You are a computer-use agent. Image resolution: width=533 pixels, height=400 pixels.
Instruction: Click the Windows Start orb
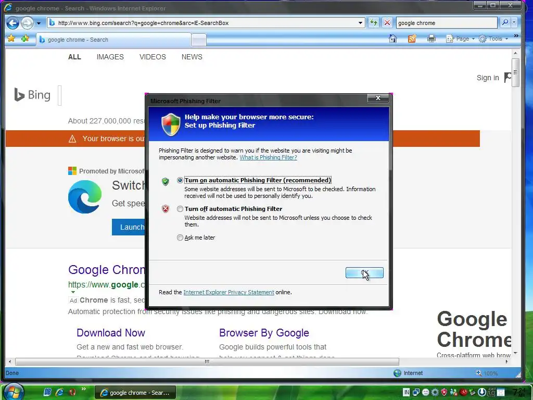(13, 392)
